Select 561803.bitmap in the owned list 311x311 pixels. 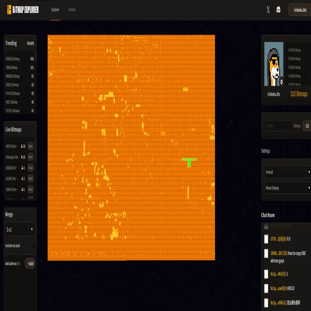(x=295, y=50)
